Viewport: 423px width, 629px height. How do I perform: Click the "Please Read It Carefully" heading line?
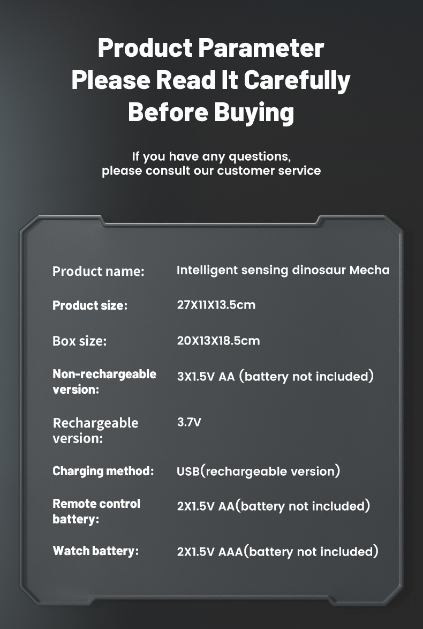point(211,80)
